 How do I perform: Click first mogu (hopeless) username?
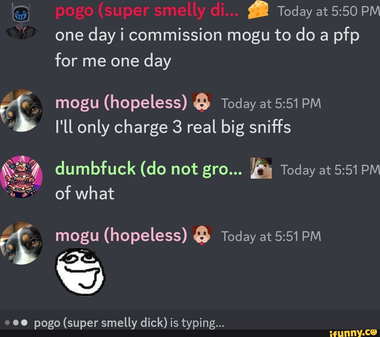coord(121,102)
